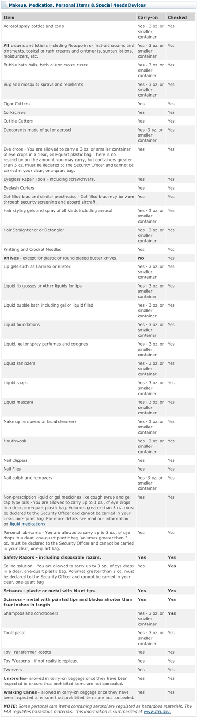Screen dimensions: 197x717
Task: Select the Checked column header
Action: (x=181, y=17)
